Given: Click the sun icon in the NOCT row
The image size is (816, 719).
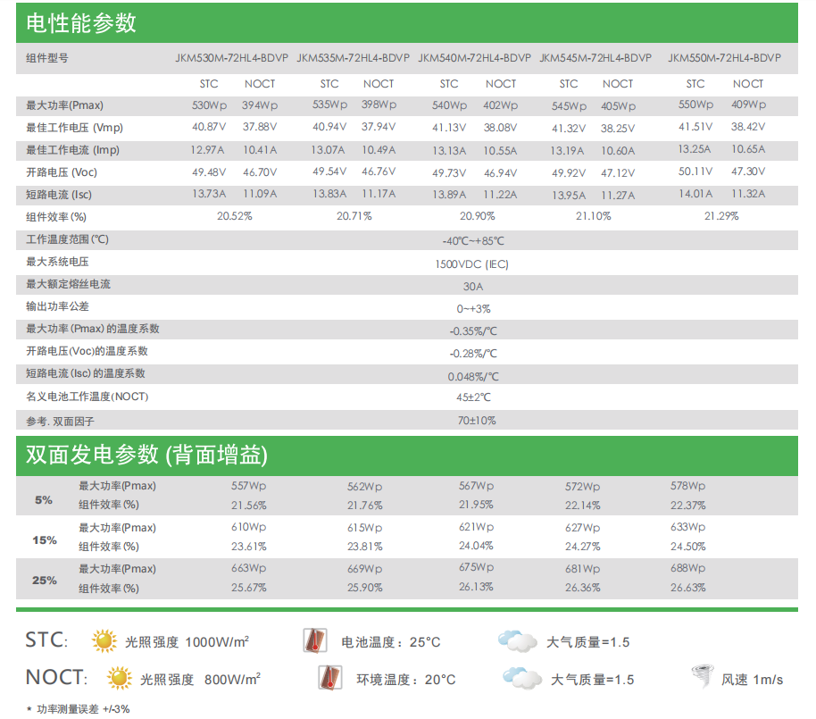Looking at the screenshot, I should 120,679.
